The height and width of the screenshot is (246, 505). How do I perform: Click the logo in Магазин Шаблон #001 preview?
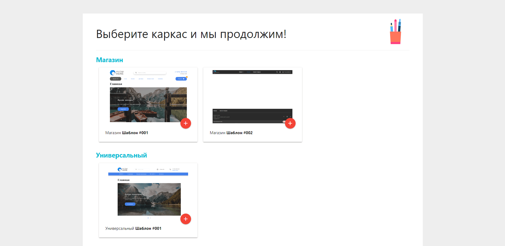(x=117, y=73)
